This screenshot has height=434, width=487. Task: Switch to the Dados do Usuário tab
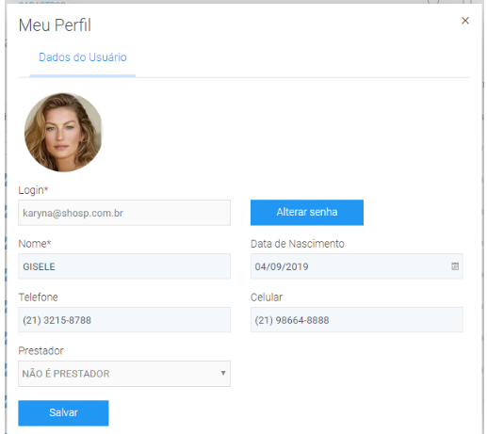[83, 57]
